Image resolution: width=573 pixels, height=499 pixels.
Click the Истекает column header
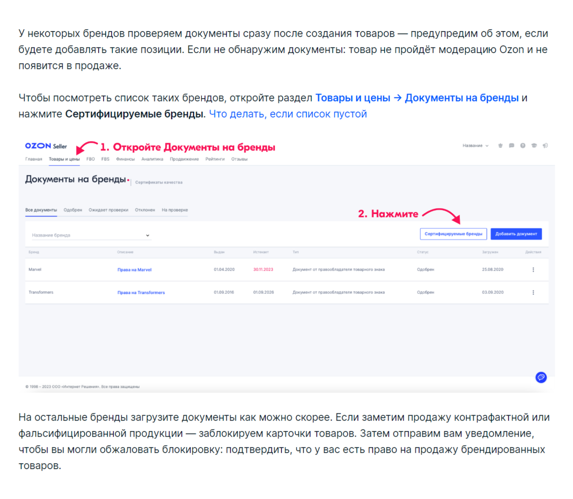click(x=261, y=252)
